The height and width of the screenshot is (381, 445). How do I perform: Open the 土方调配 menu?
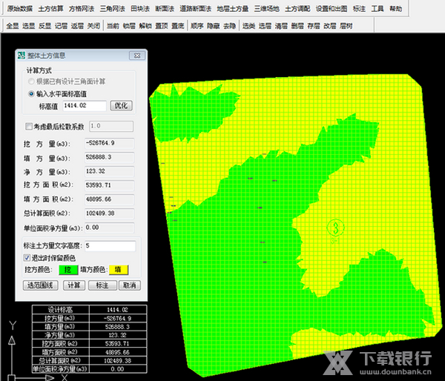297,9
